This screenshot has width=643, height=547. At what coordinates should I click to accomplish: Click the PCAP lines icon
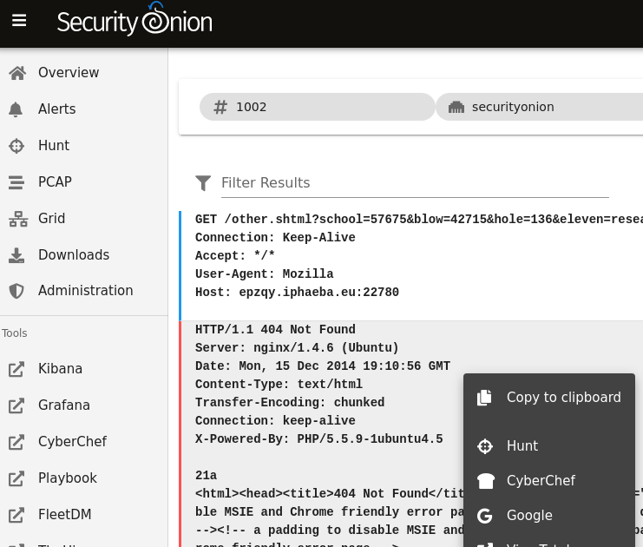point(16,182)
